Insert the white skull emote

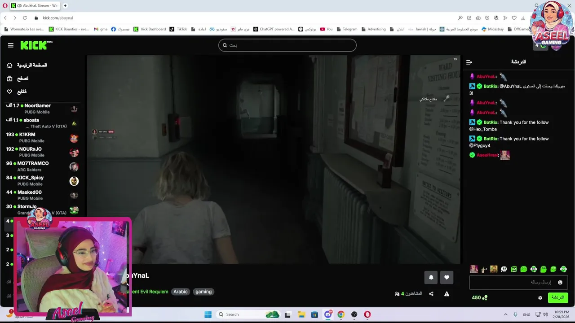[504, 269]
